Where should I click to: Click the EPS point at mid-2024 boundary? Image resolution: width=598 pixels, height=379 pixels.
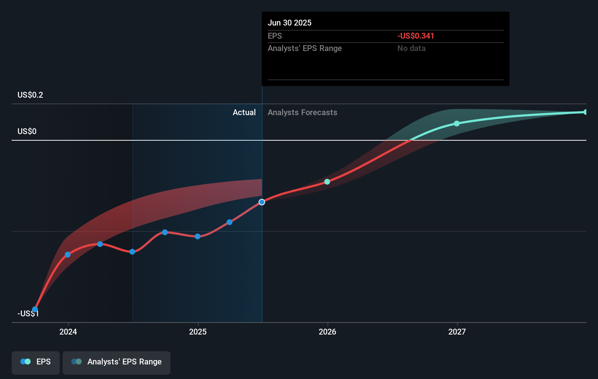132,252
